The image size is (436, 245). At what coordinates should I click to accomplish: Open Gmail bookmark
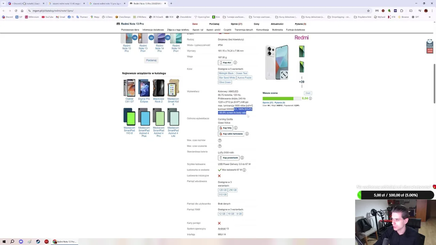coord(60,17)
